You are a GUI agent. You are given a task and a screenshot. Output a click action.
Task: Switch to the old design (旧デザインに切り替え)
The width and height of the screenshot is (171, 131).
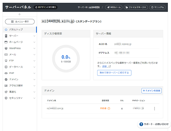45,7
